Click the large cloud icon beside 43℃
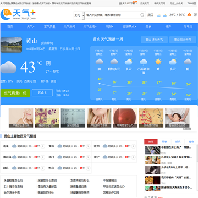The width and height of the screenshot is (198, 198). coord(8,67)
